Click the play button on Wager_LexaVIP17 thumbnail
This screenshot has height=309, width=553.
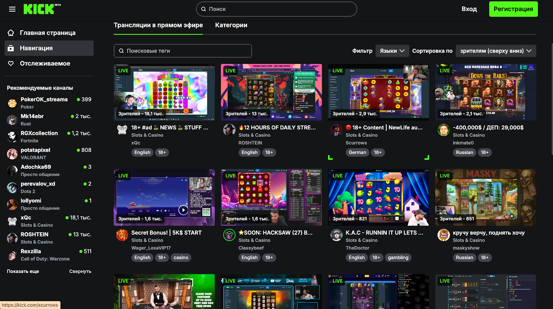pos(183,210)
